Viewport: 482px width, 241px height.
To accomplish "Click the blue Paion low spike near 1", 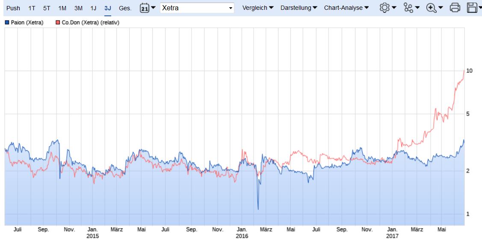I will 258,209.
